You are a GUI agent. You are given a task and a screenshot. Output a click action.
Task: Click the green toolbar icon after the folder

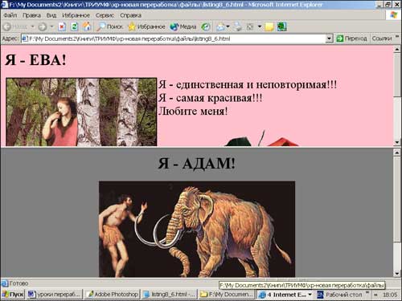click(282, 26)
